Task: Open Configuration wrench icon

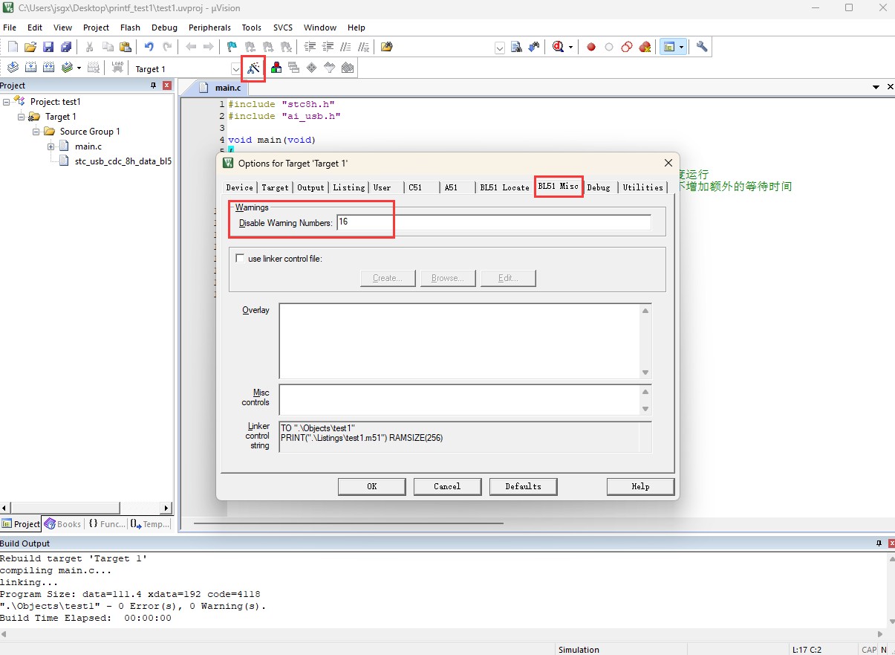Action: [x=702, y=47]
